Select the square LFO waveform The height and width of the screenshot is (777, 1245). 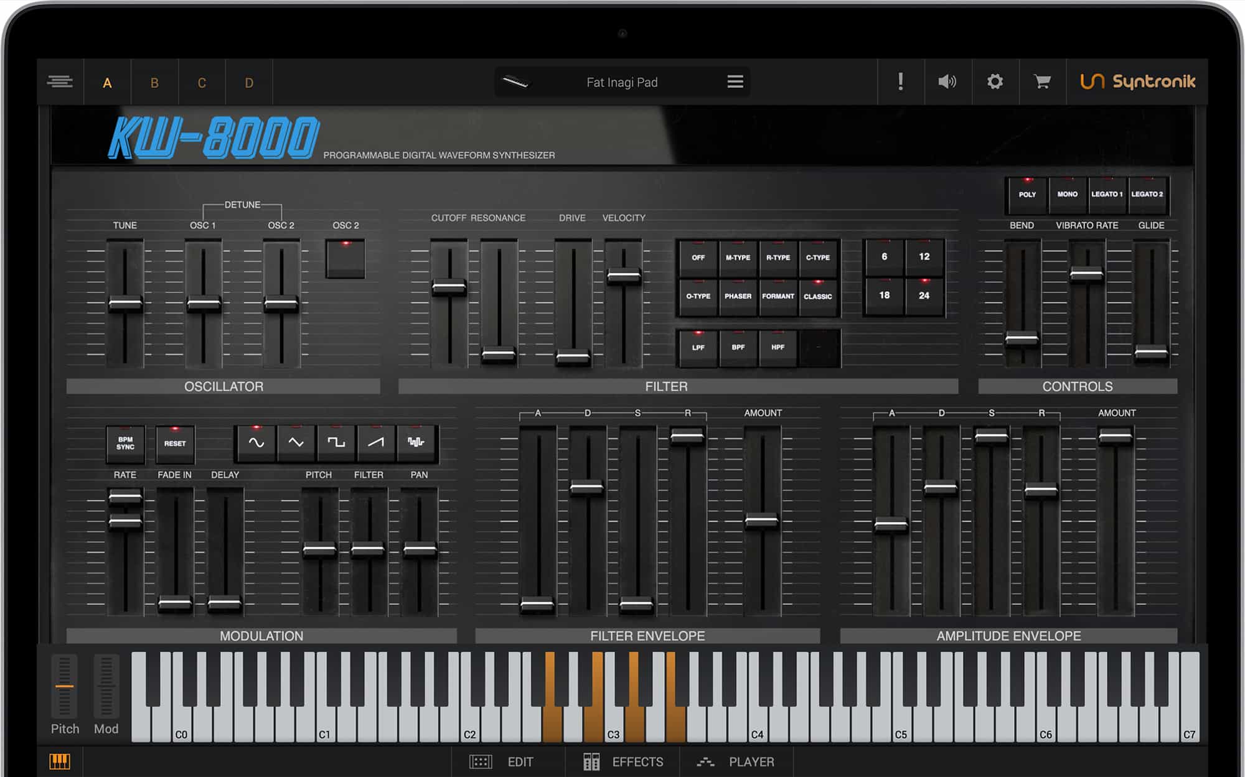pyautogui.click(x=336, y=443)
